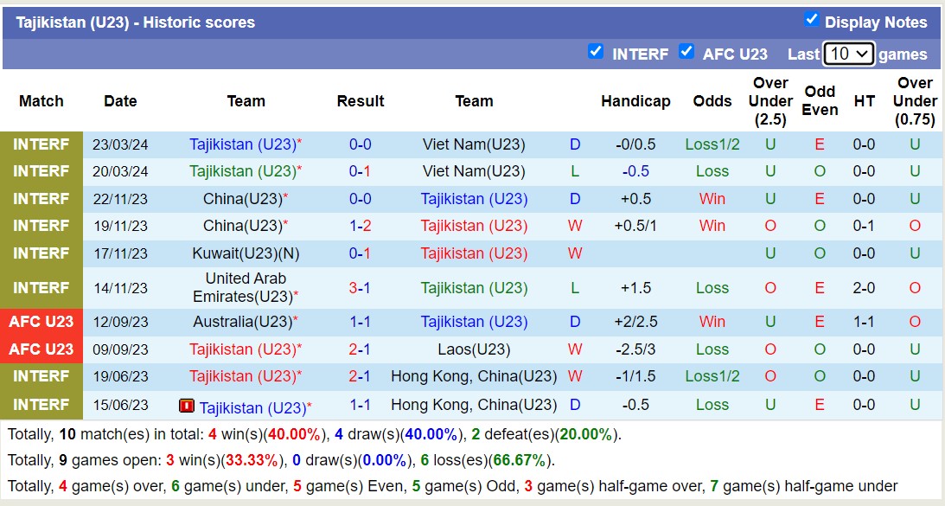Click the AFC U23 label on the 12/09/23 row
Viewport: 945px width, 506px height.
41,322
